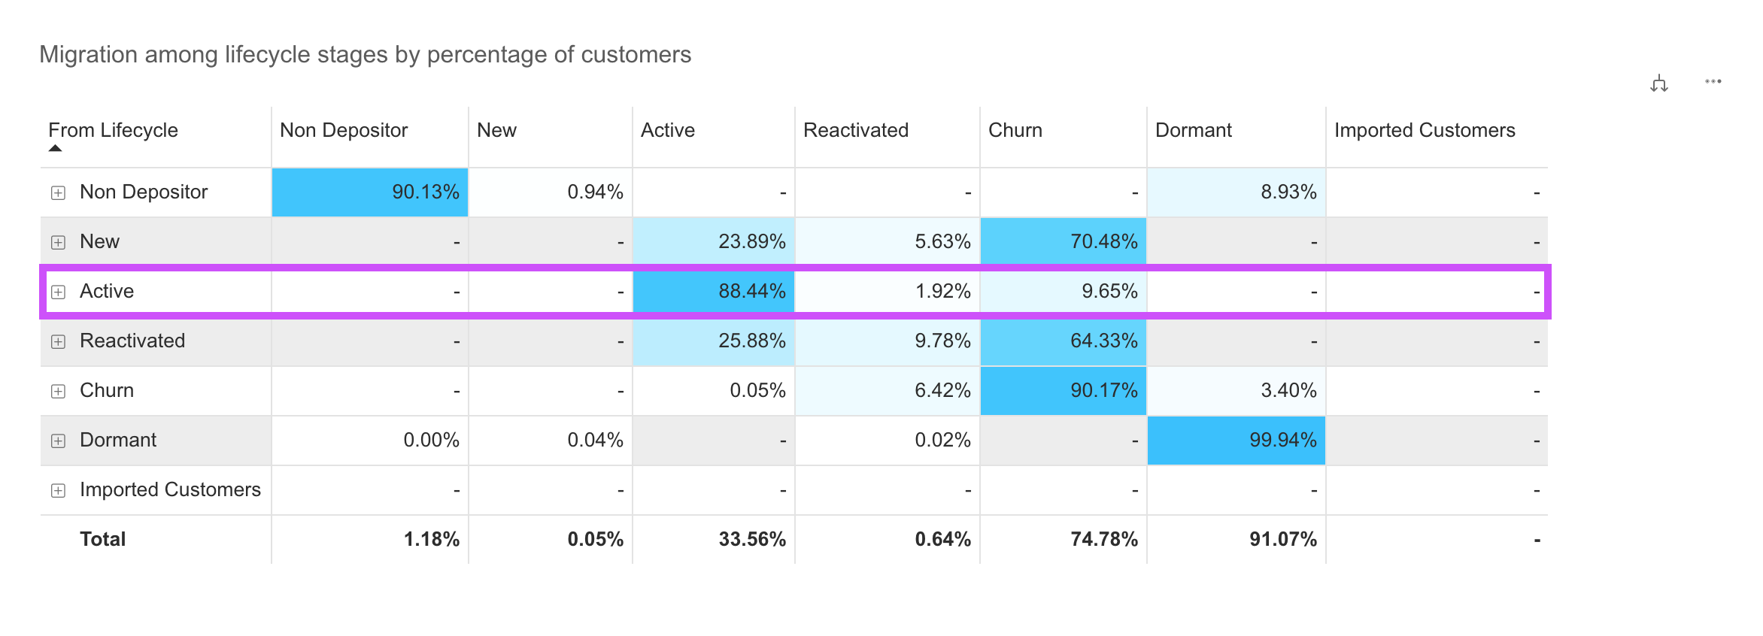
Task: Select the Non Depositor column header
Action: (x=344, y=130)
